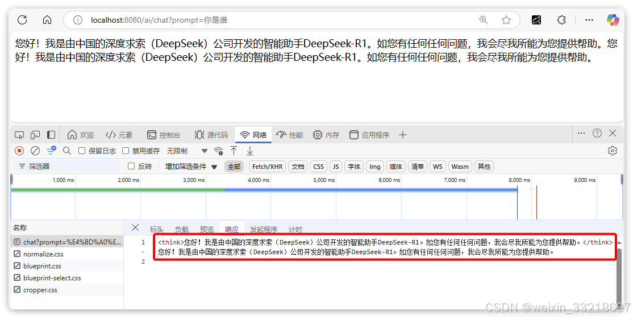The width and height of the screenshot is (633, 319).
Task: Open the 内存 memory tab
Action: pyautogui.click(x=326, y=135)
